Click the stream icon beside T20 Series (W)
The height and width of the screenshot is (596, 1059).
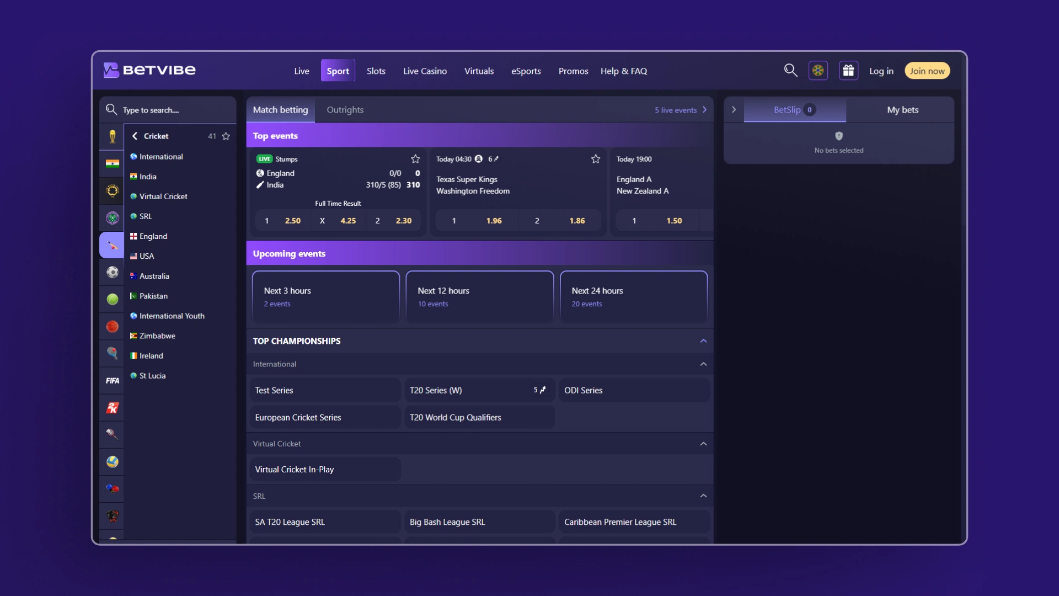coord(539,390)
